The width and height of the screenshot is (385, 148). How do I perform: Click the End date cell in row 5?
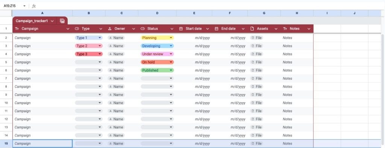(x=230, y=62)
